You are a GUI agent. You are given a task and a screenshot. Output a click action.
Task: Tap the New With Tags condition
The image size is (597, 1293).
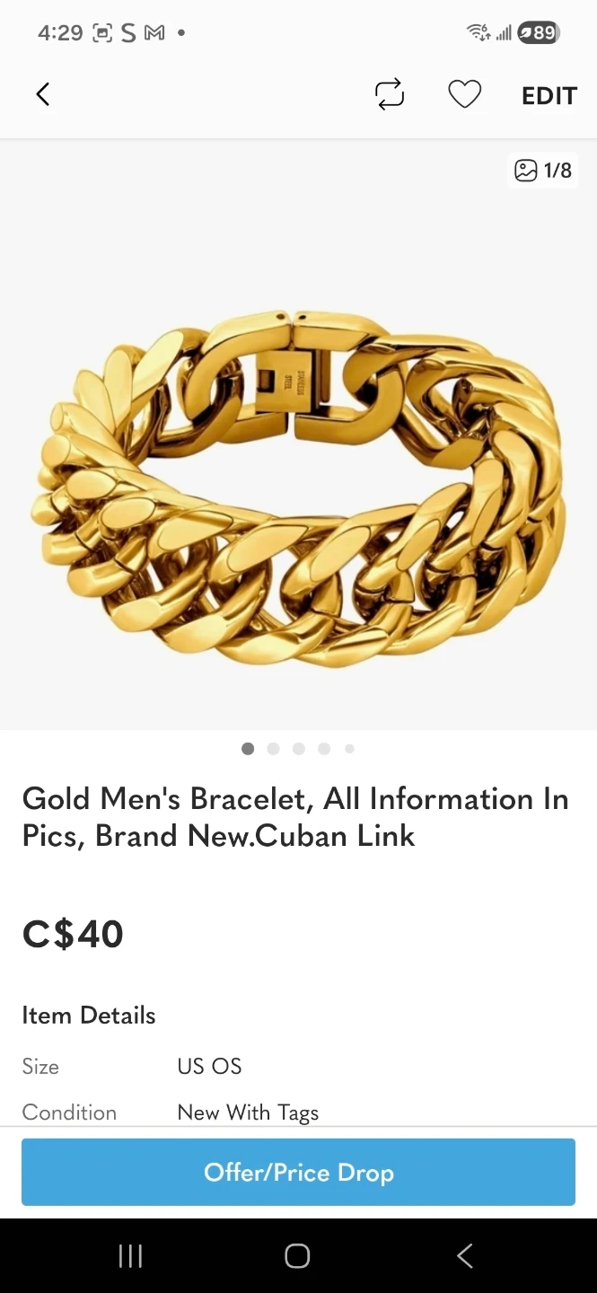(x=248, y=1113)
